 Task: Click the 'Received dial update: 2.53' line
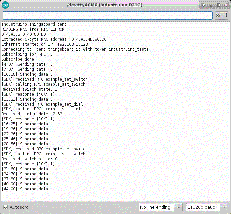[x=32, y=114]
